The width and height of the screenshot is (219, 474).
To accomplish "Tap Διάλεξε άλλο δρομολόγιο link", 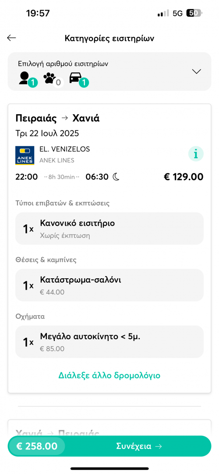I will (109, 375).
